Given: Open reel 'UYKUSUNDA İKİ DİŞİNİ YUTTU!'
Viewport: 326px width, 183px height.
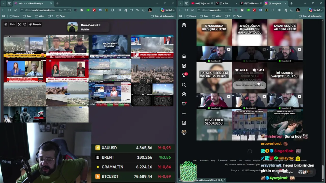Looking at the screenshot, I should click(x=214, y=33).
